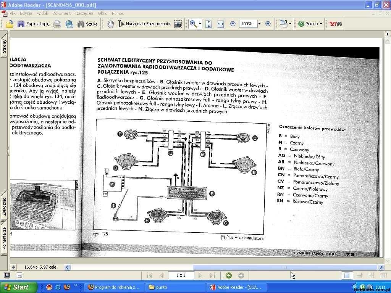Image resolution: width=391 pixels, height=293 pixels.
Task: Open the Strony side panel tab
Action: click(x=4, y=46)
